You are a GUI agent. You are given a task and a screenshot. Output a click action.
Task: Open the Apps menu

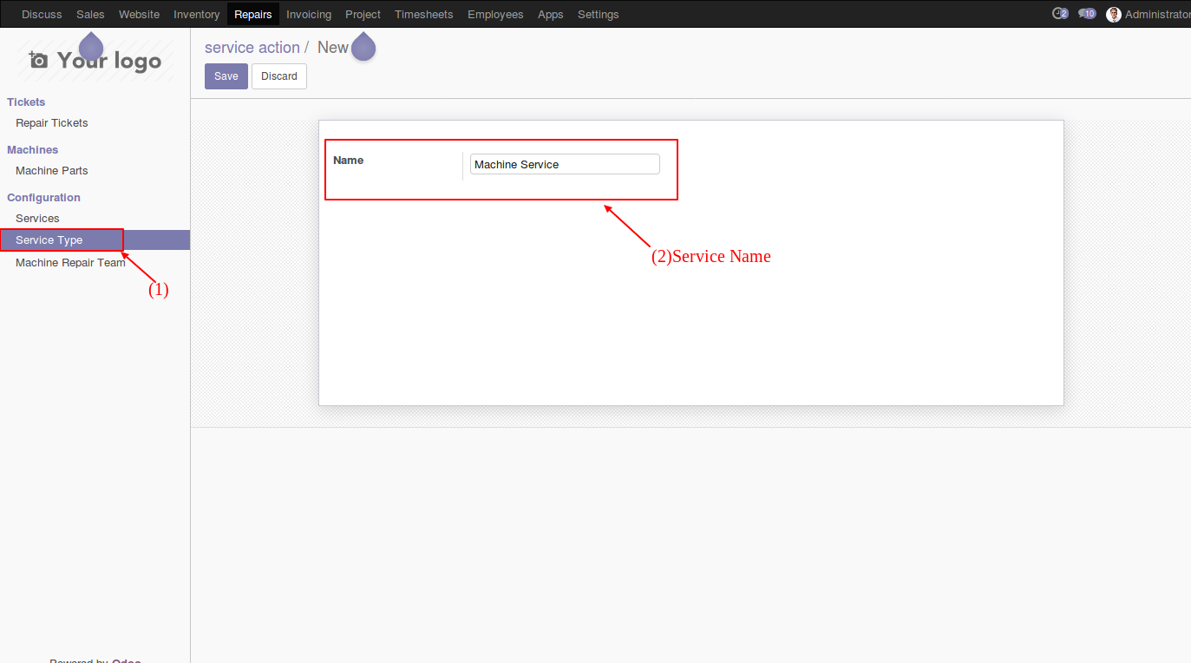click(x=551, y=14)
